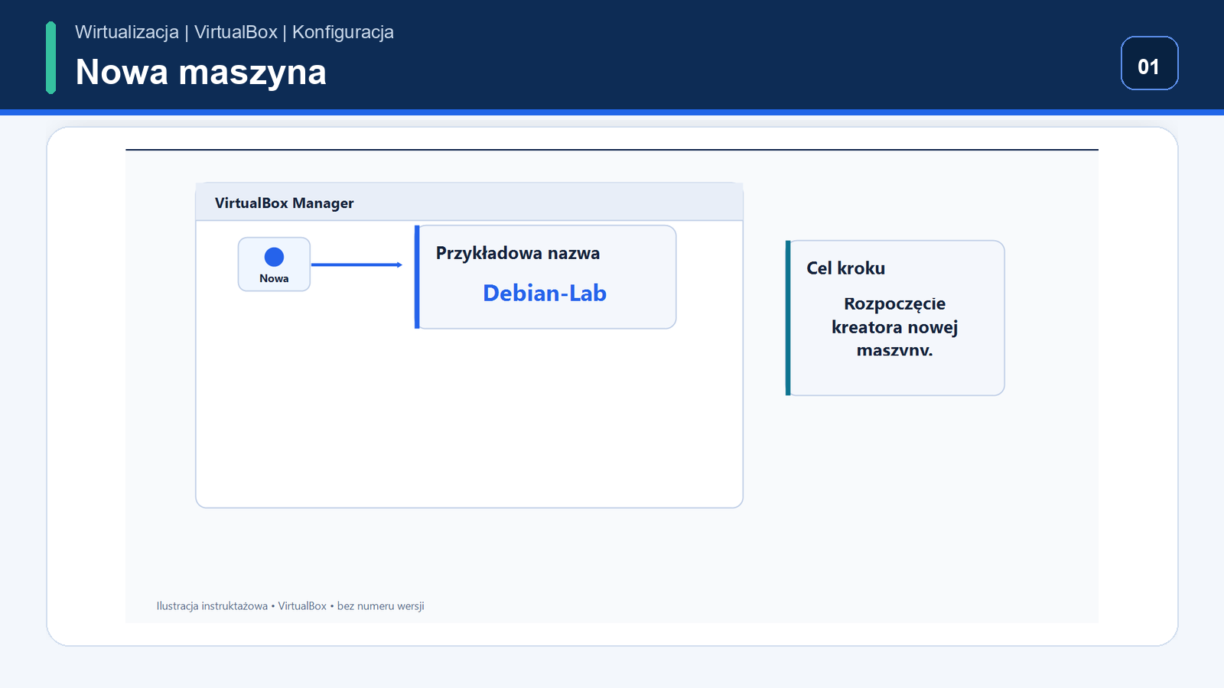Click the VirtualBox Manager title text
Viewport: 1224px width, 688px height.
click(x=285, y=203)
